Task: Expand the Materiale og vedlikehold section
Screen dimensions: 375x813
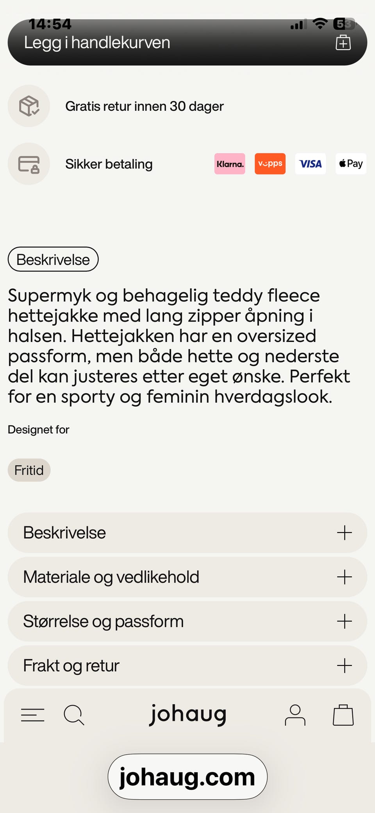Action: [x=187, y=577]
